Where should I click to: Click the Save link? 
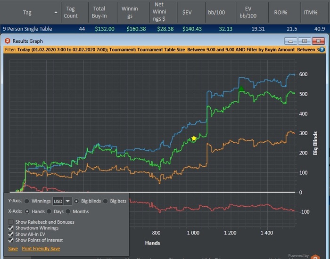click(13, 249)
